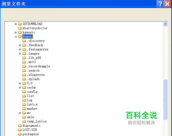The image size is (172, 136).
Task: Select the .mvv3 folder name
Action: 31,62
